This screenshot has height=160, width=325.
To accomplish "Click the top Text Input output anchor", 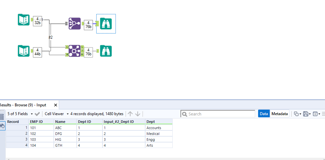I will pyautogui.click(x=32, y=20).
